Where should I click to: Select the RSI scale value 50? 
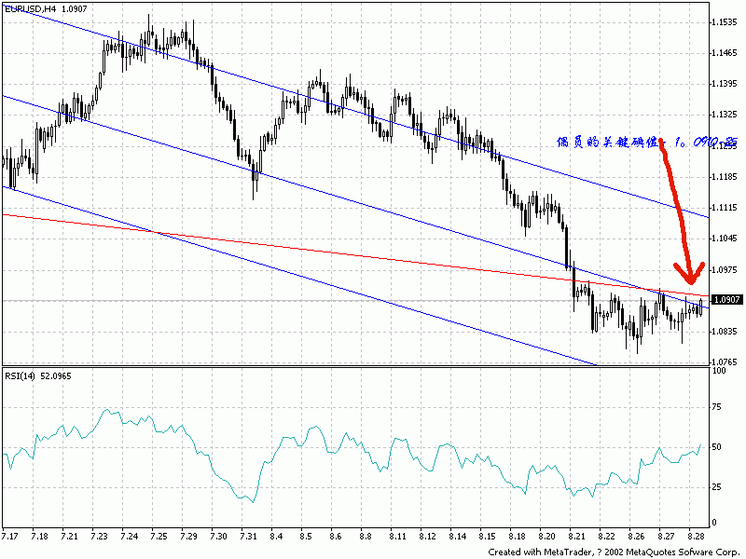(x=716, y=447)
